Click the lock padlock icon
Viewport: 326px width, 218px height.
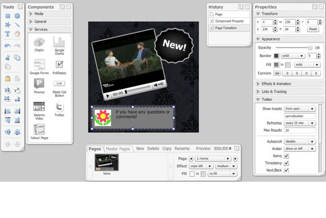point(8,79)
